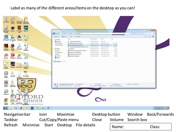Toggle the Explorer preview pane button
This screenshot has width=176, height=132.
coord(150,37)
